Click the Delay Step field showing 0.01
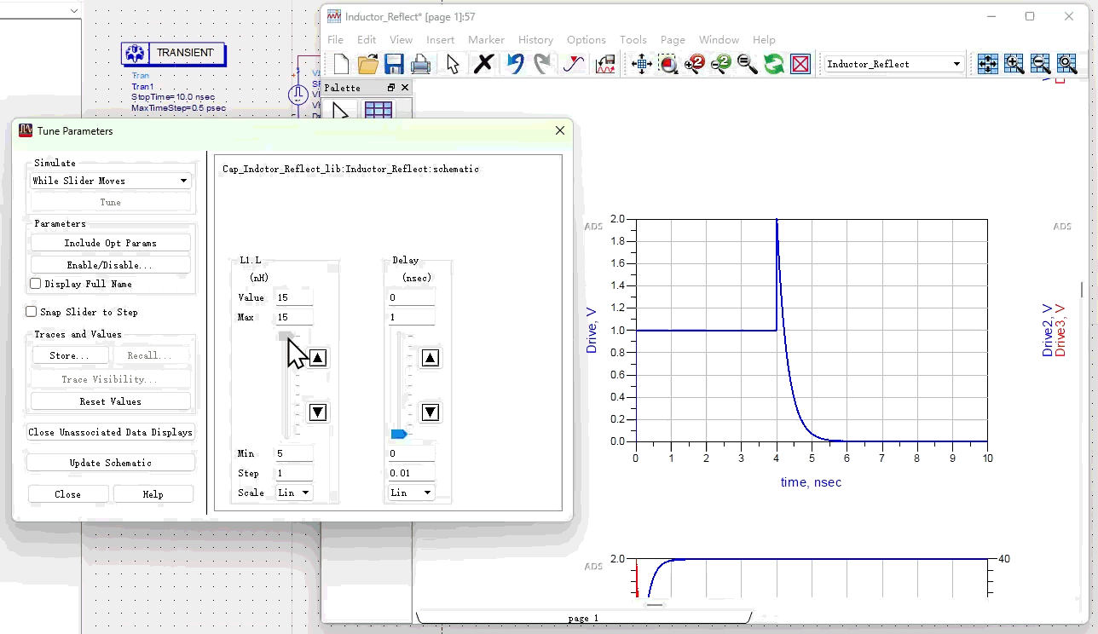 [412, 473]
